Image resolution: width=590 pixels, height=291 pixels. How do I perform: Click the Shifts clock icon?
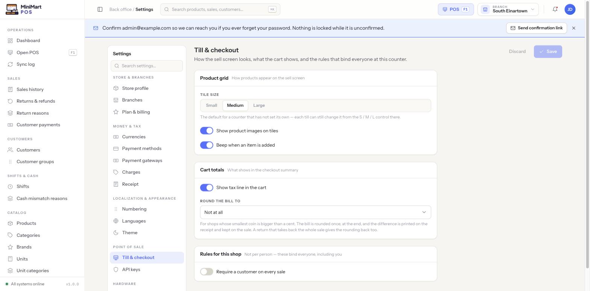tap(10, 186)
